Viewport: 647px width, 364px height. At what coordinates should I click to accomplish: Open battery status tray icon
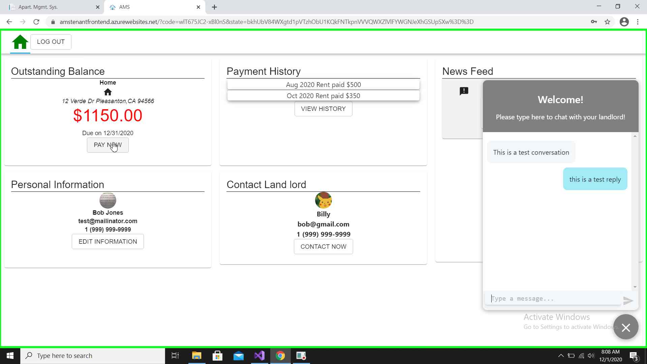tap(571, 356)
